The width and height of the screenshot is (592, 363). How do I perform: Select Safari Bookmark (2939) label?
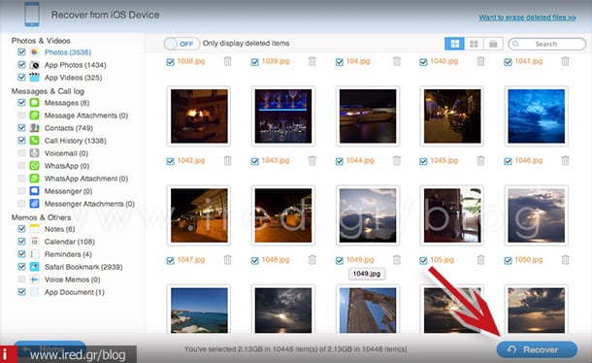coord(83,267)
